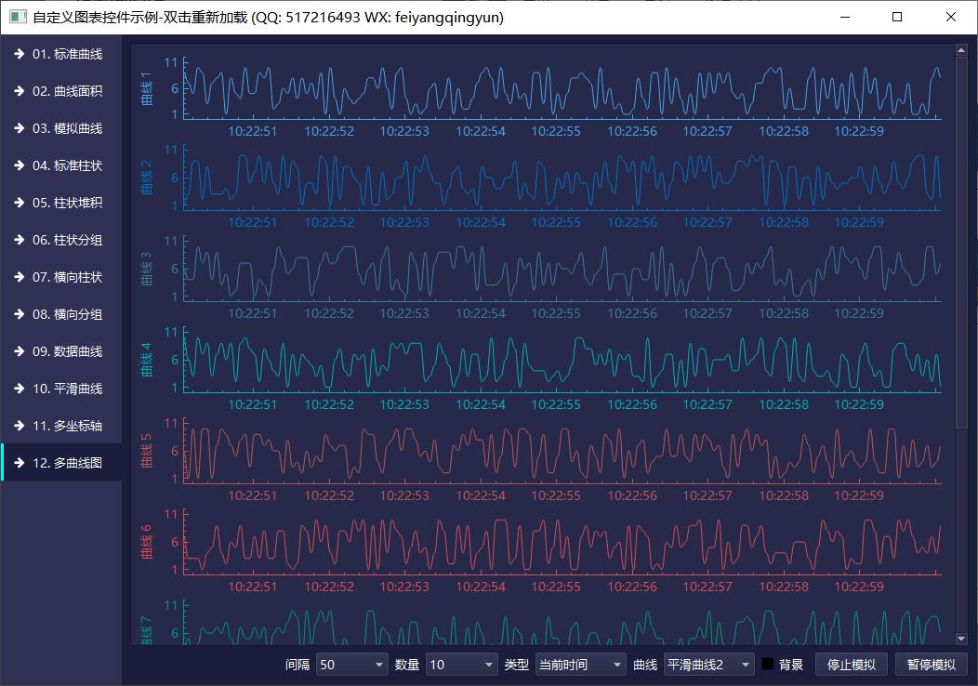The height and width of the screenshot is (686, 978).
Task: Go to 06. 柱状分组 chart page
Action: click(67, 240)
